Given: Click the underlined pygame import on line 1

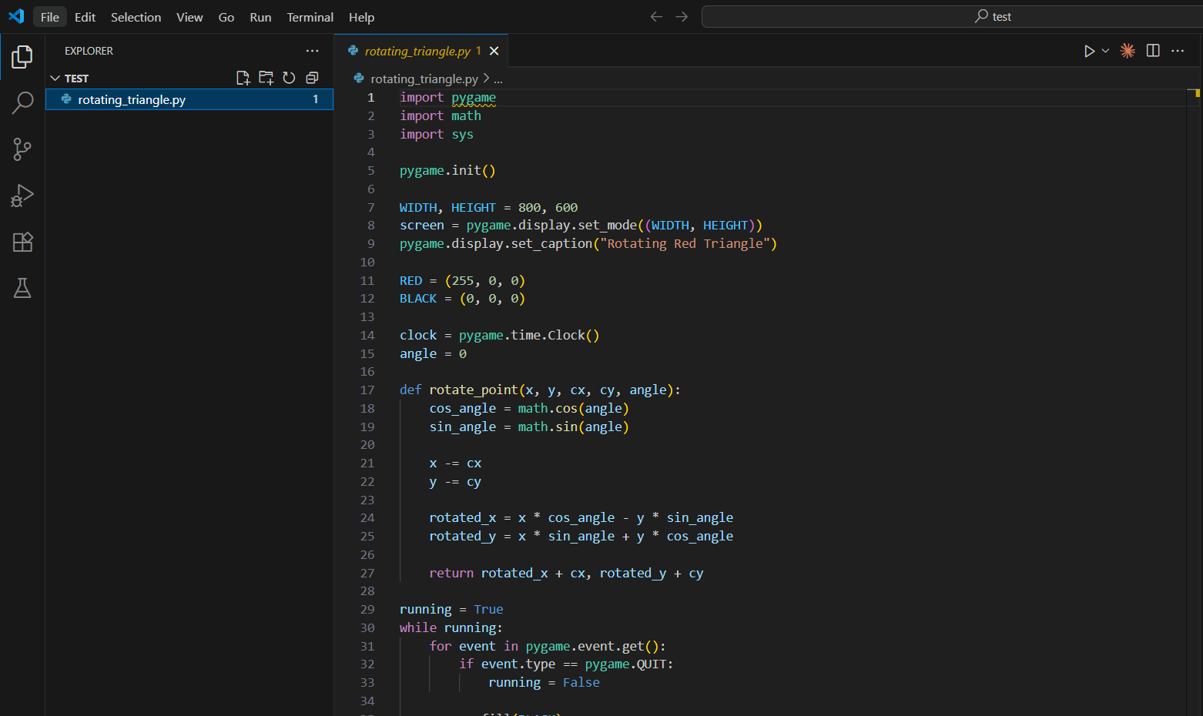Looking at the screenshot, I should [x=474, y=98].
